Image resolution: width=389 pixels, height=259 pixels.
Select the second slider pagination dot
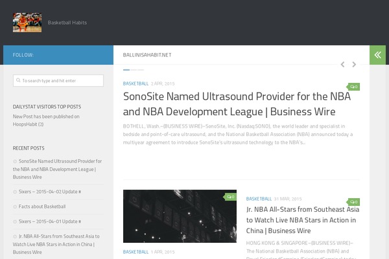134,70
